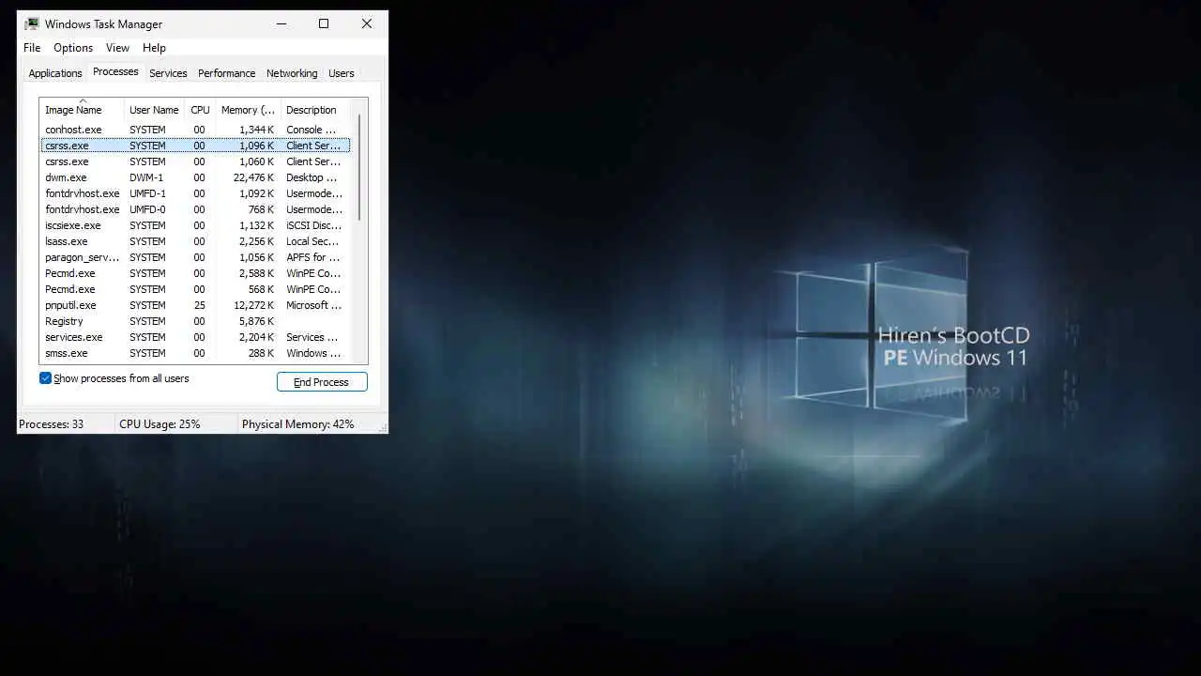Click the Console ... description cell
The width and height of the screenshot is (1201, 676).
[x=311, y=130]
